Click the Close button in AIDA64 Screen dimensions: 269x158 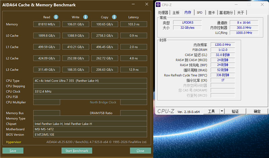tap(140, 151)
